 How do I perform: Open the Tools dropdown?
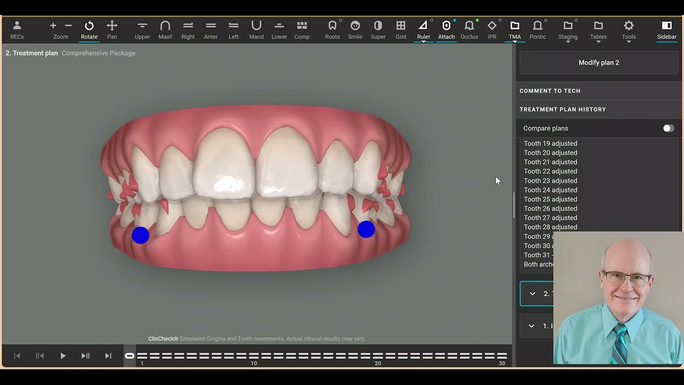tap(629, 30)
